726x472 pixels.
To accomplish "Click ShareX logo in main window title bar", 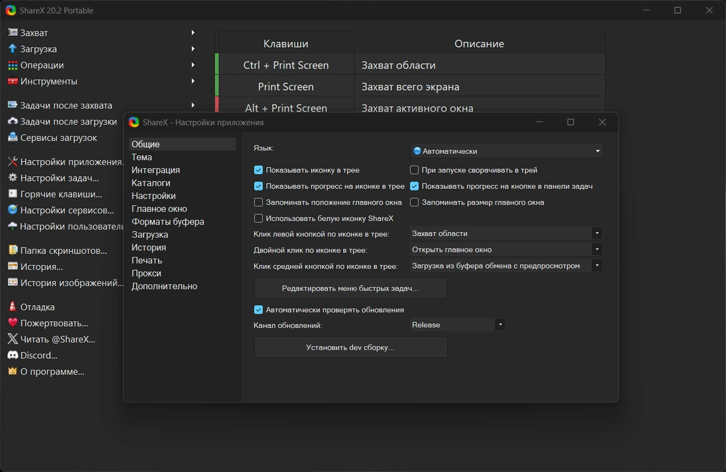I will click(11, 10).
